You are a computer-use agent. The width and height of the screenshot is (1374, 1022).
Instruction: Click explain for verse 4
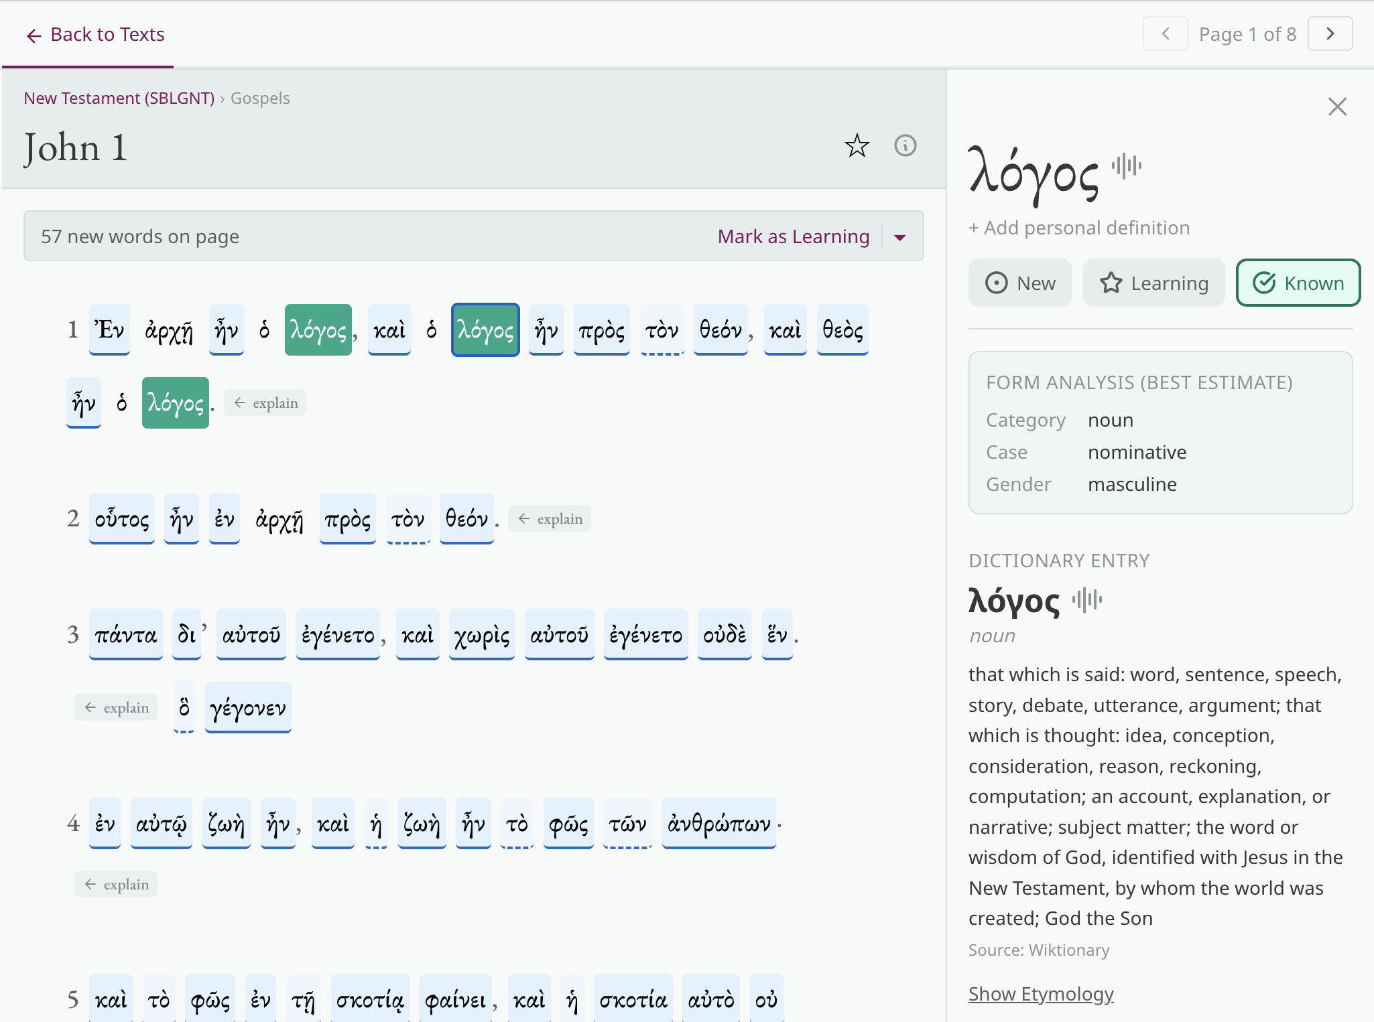pyautogui.click(x=116, y=884)
